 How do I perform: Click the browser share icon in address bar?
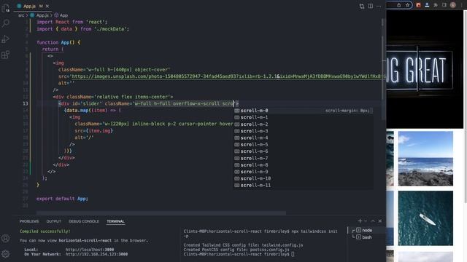(399, 5)
